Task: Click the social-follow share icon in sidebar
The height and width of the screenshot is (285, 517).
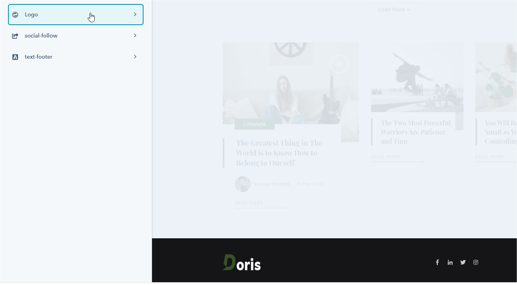Action: [15, 36]
